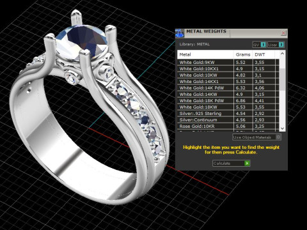Screen dimensions: 307x230
Task: Click the 2,92 DWT value
Action: pyautogui.click(x=260, y=114)
